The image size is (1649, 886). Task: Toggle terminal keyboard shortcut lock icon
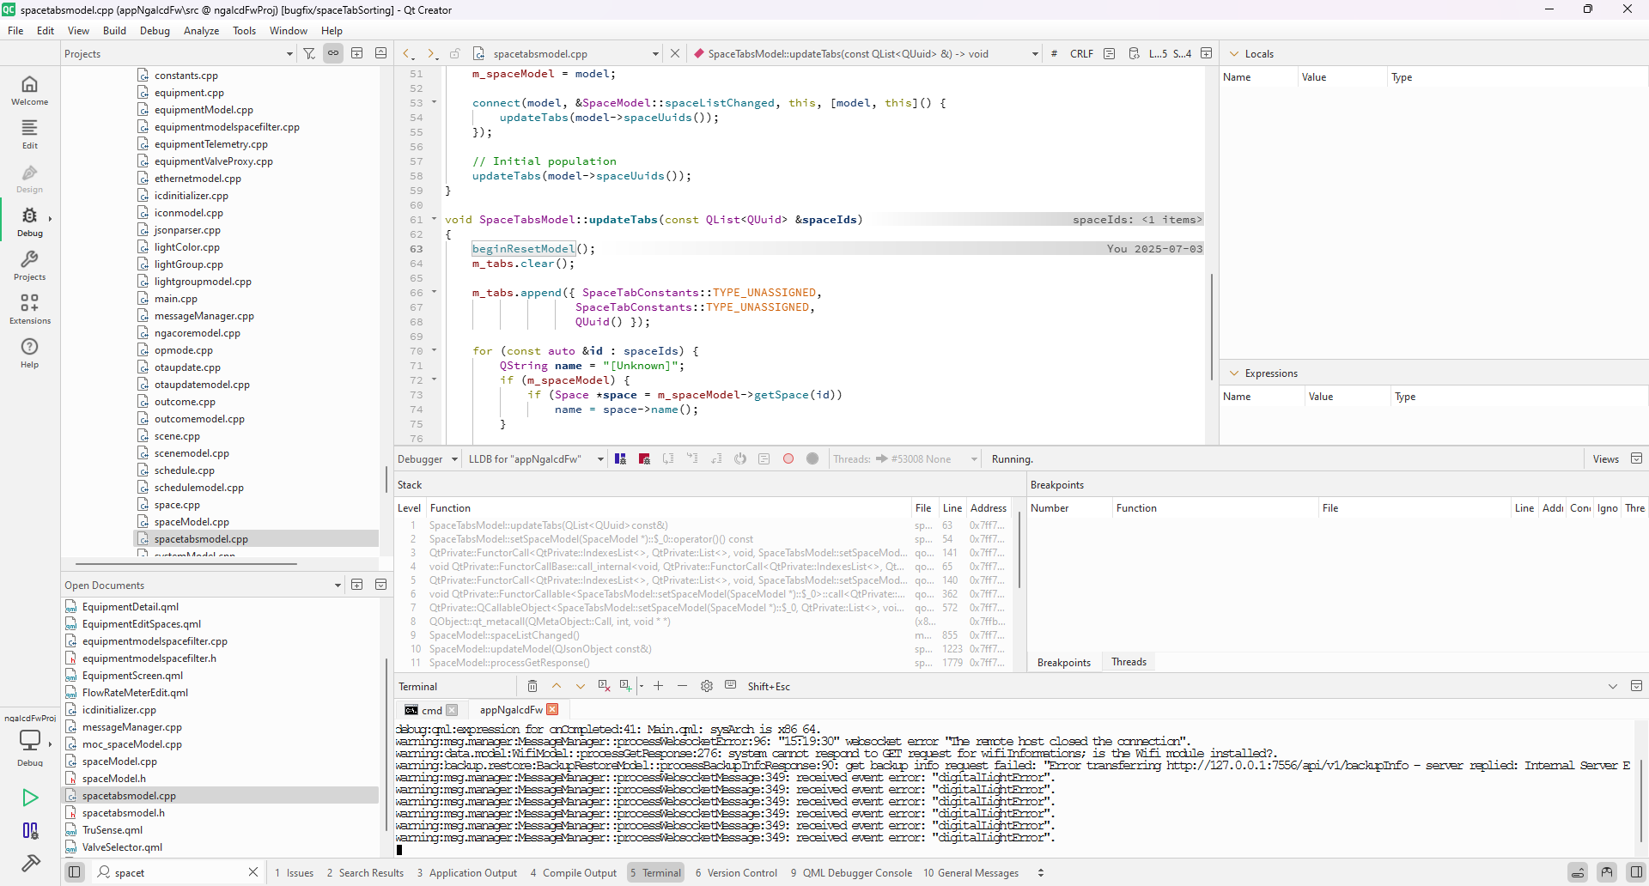point(731,685)
